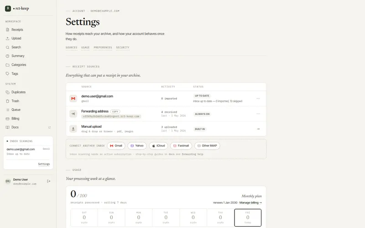The image size is (365, 228).
Task: Open the arrow on Manual upload row
Action: (x=258, y=129)
